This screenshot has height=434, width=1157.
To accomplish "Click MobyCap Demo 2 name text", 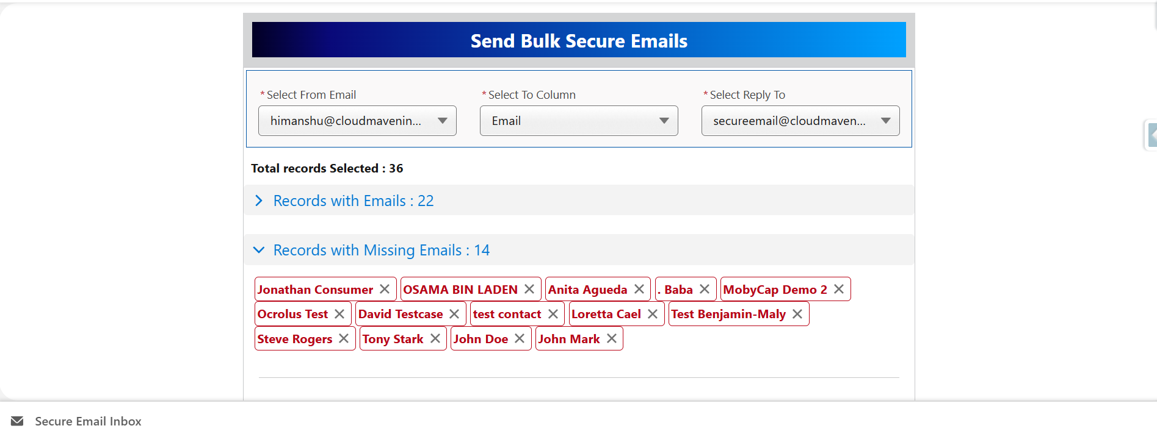I will tap(775, 290).
